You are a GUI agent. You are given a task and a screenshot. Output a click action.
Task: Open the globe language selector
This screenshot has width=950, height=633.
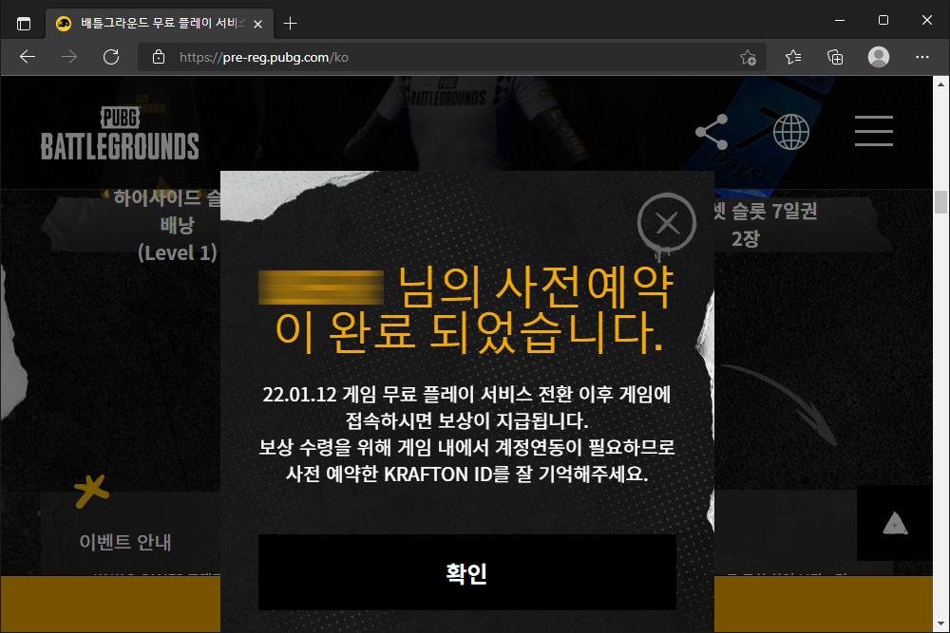(790, 131)
